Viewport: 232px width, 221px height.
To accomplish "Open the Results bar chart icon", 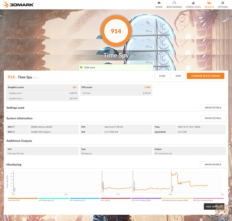I will tap(209, 3).
